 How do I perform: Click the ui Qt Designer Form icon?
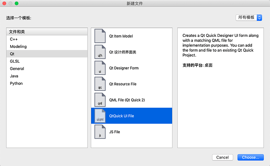click(100, 68)
